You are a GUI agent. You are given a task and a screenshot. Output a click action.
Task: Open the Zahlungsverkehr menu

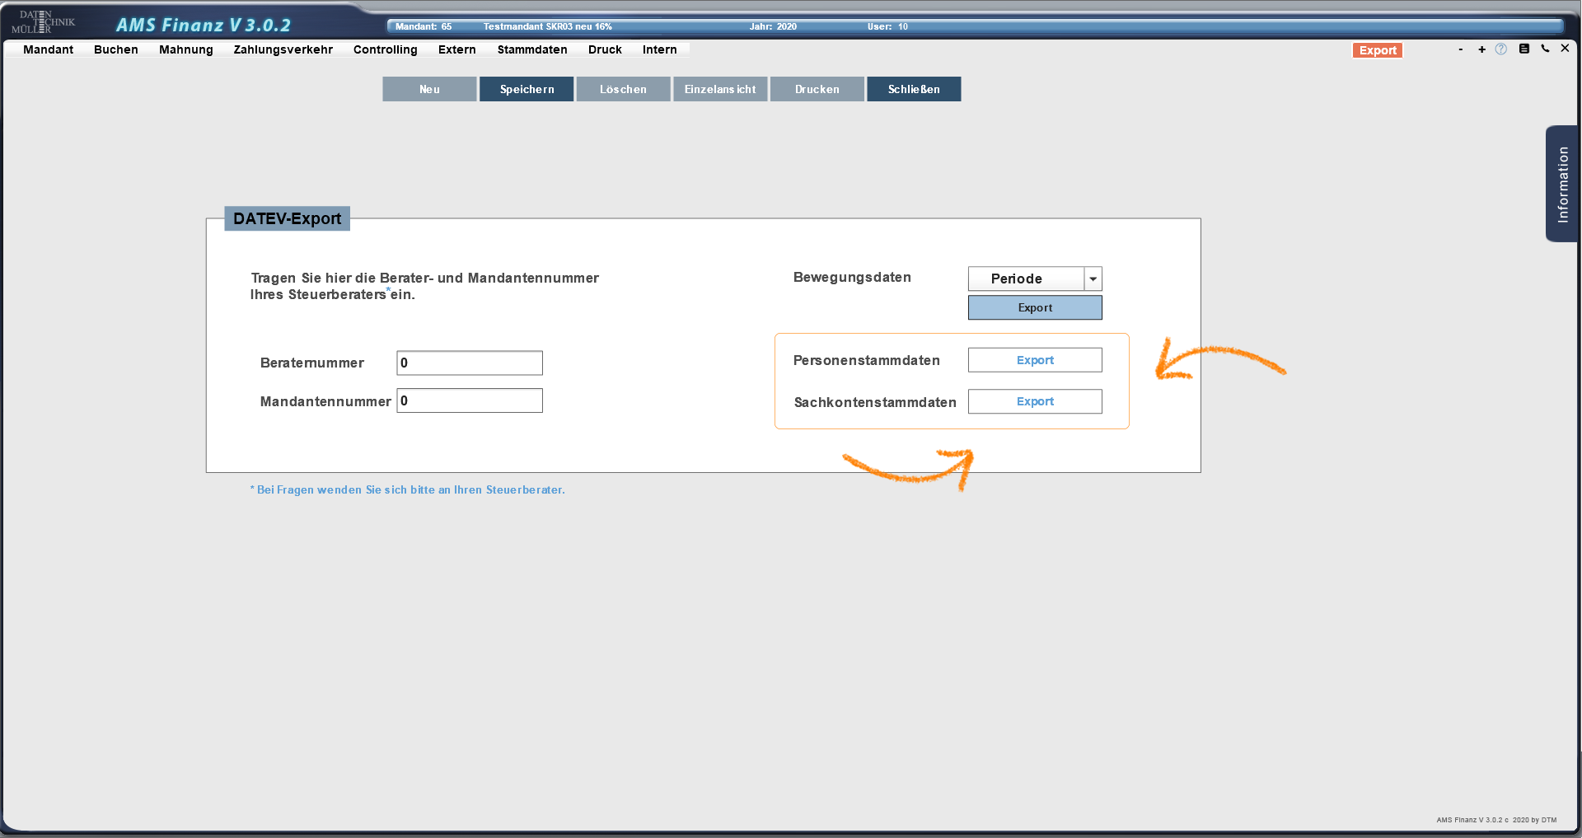(283, 49)
